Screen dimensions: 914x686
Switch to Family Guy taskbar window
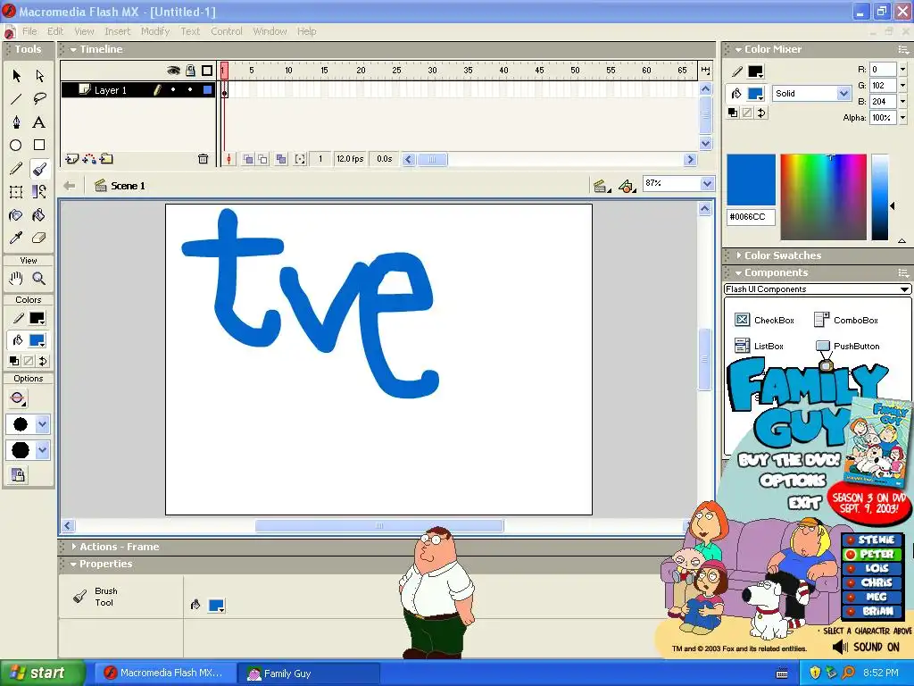pos(308,673)
